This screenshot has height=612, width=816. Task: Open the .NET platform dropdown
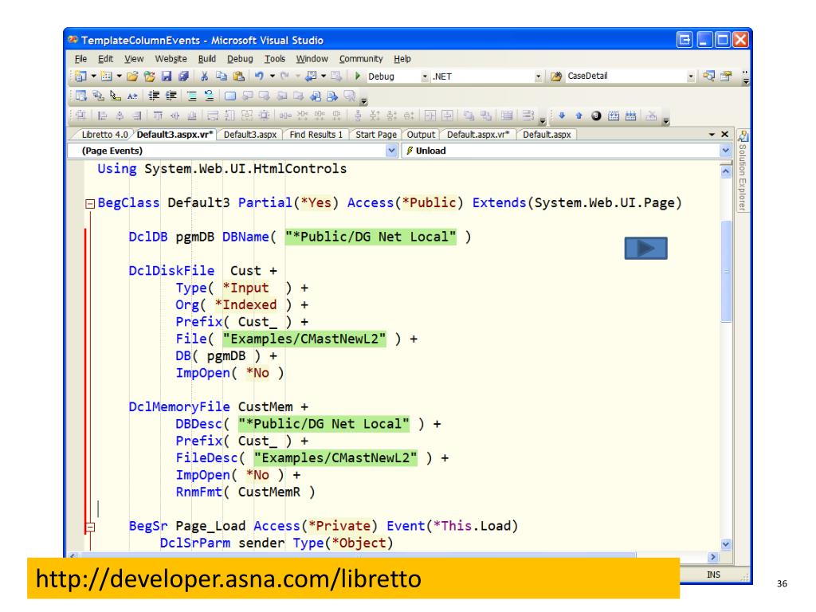pyautogui.click(x=538, y=76)
